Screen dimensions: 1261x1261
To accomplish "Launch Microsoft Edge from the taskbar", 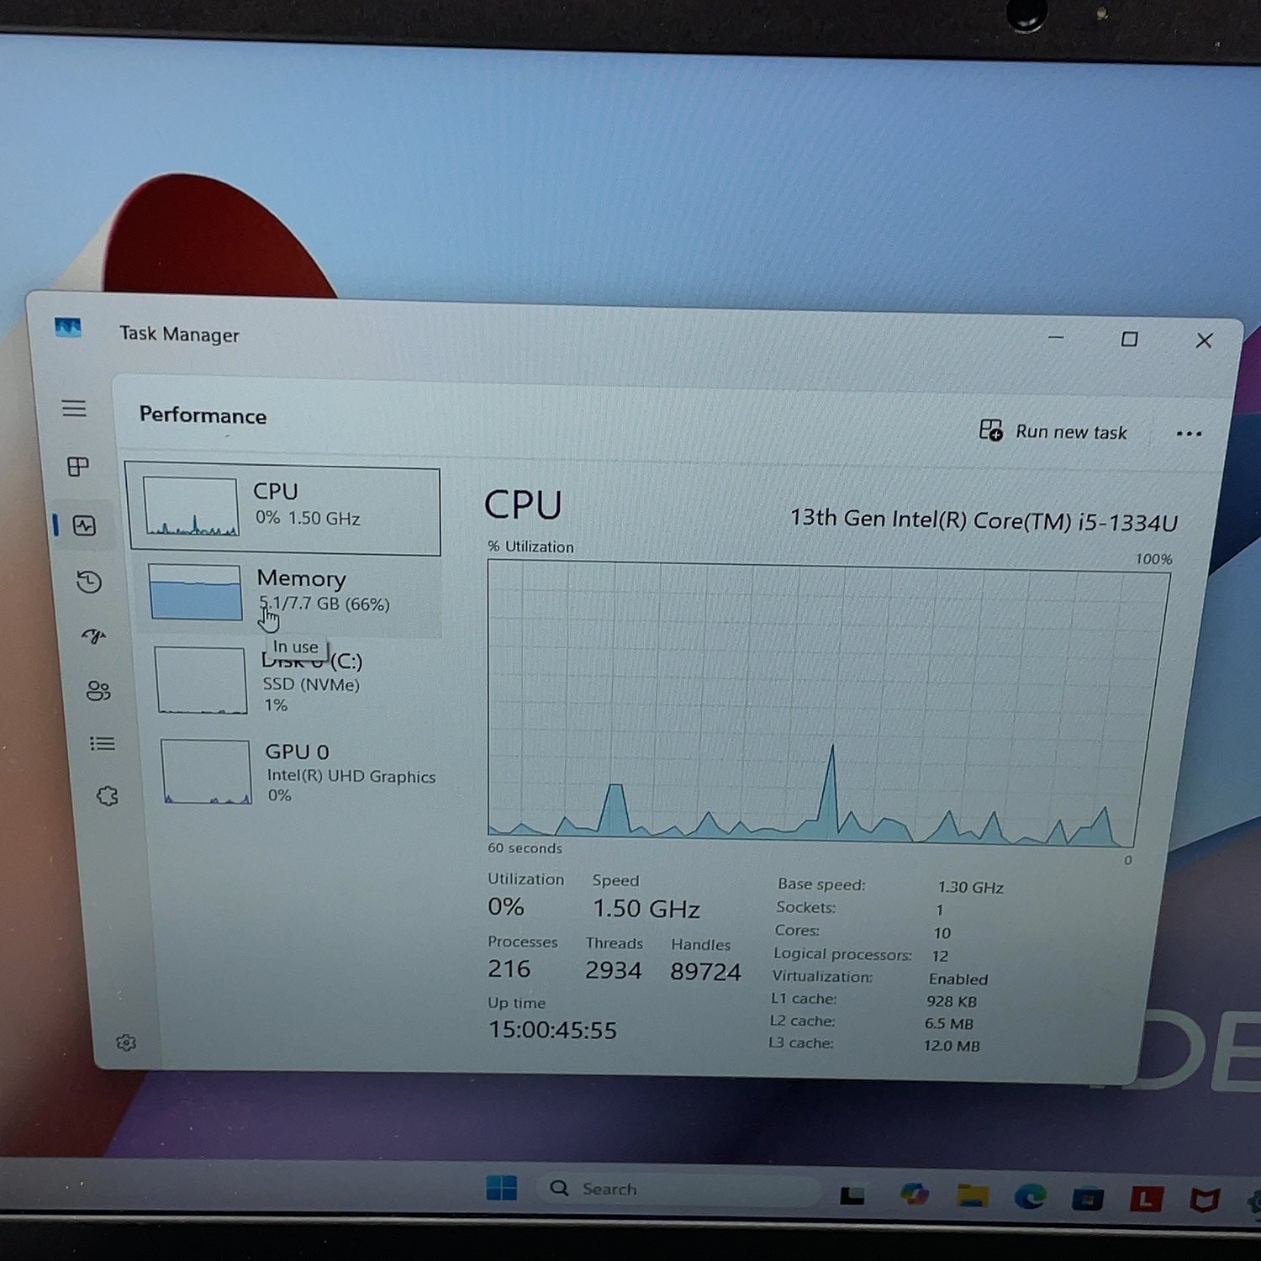I will click(1030, 1197).
